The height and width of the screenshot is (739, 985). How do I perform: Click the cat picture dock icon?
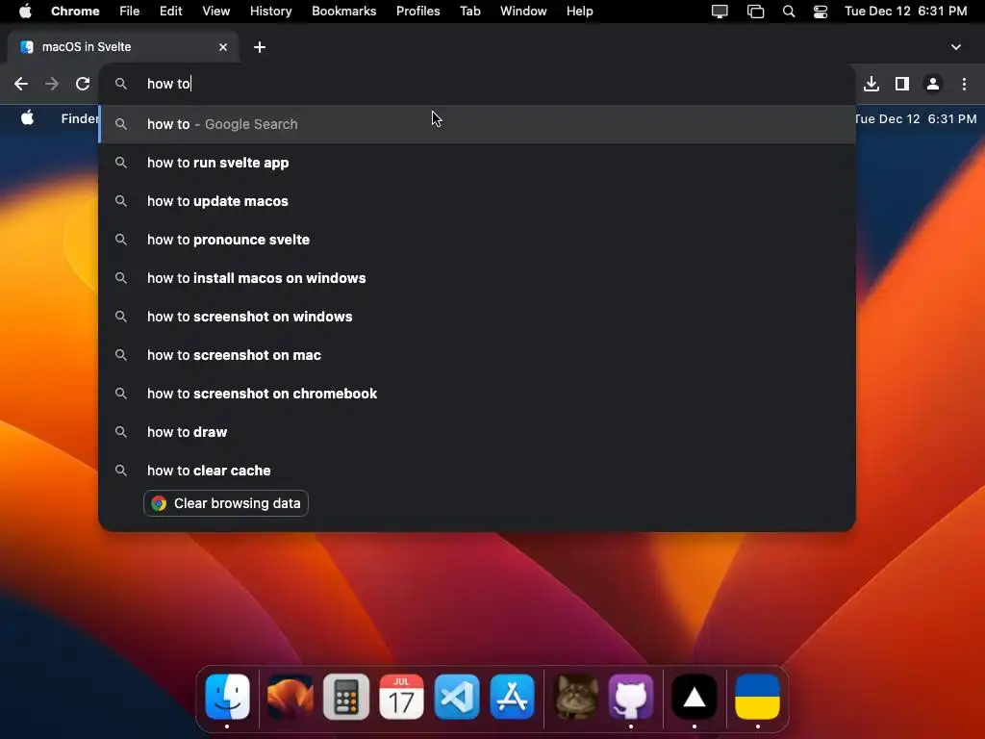(575, 697)
